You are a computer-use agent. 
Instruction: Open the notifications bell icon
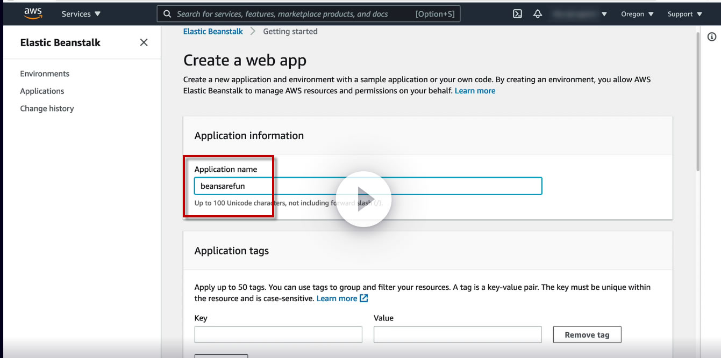(x=538, y=14)
